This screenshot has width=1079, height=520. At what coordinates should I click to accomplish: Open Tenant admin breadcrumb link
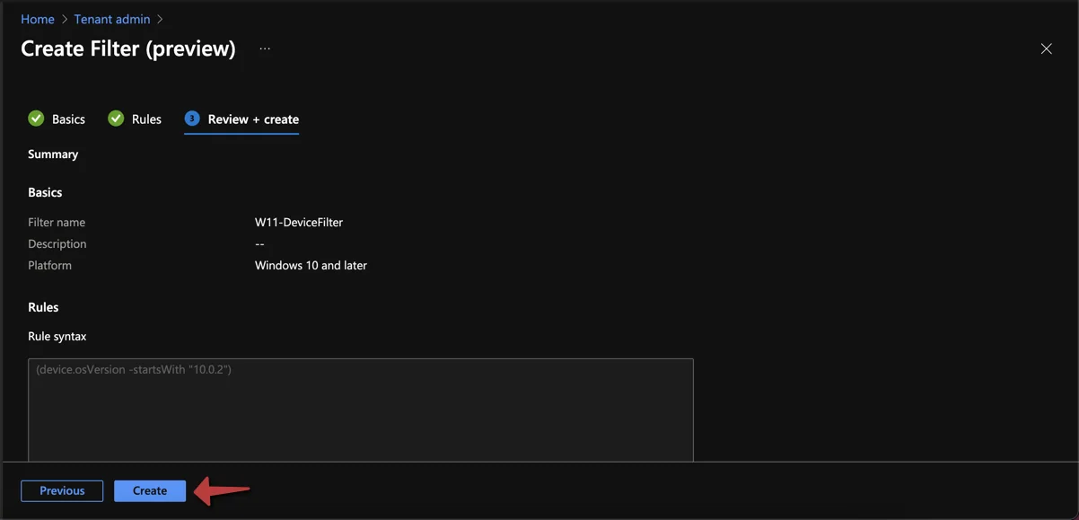click(112, 19)
